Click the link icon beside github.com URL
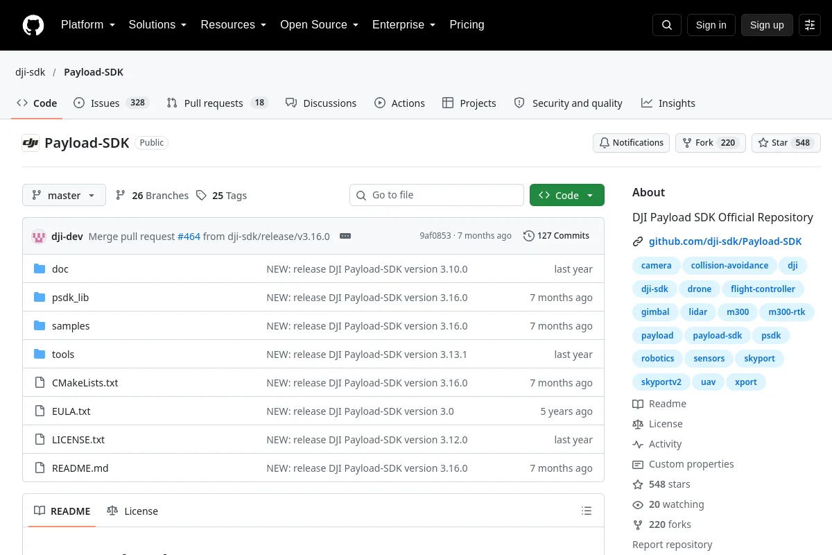832x555 pixels. (x=638, y=241)
